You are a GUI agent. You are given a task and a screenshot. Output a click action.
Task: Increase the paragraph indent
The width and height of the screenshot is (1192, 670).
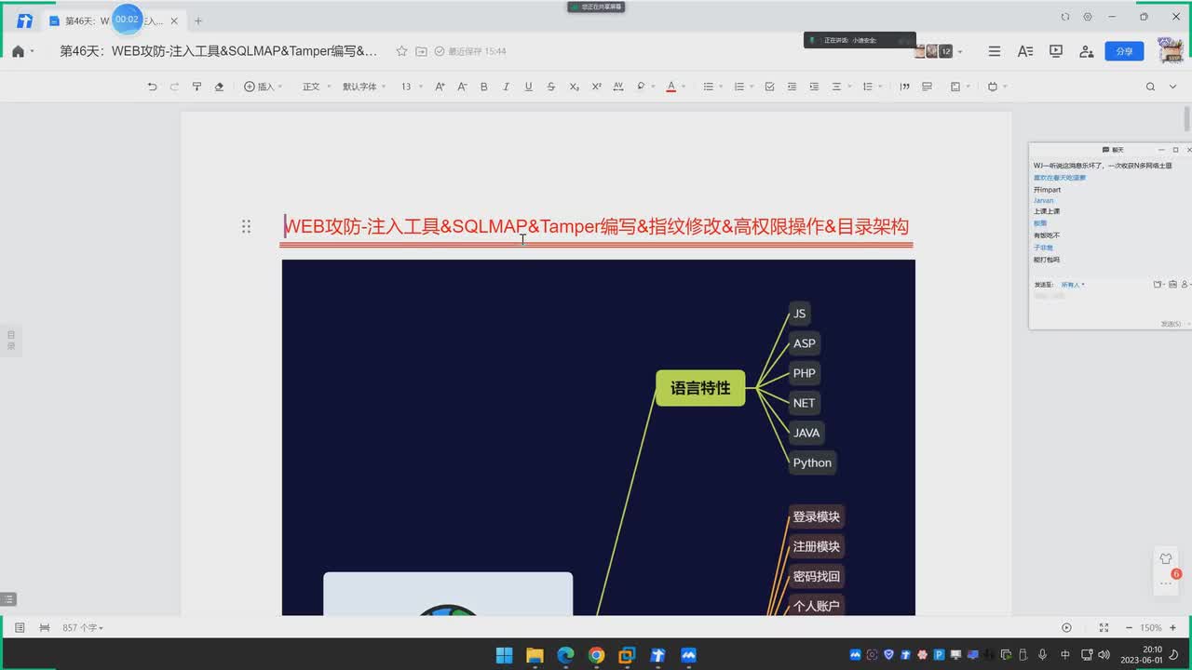tap(814, 87)
